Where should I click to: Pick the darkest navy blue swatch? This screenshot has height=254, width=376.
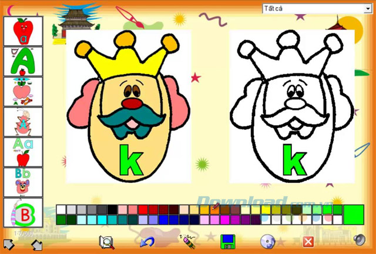coord(194,220)
